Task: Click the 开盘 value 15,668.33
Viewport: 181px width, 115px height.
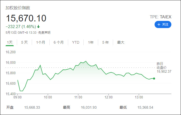Action: (x=32, y=107)
